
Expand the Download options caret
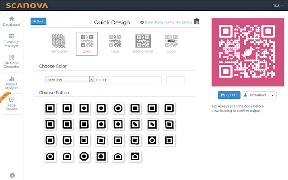click(x=273, y=95)
